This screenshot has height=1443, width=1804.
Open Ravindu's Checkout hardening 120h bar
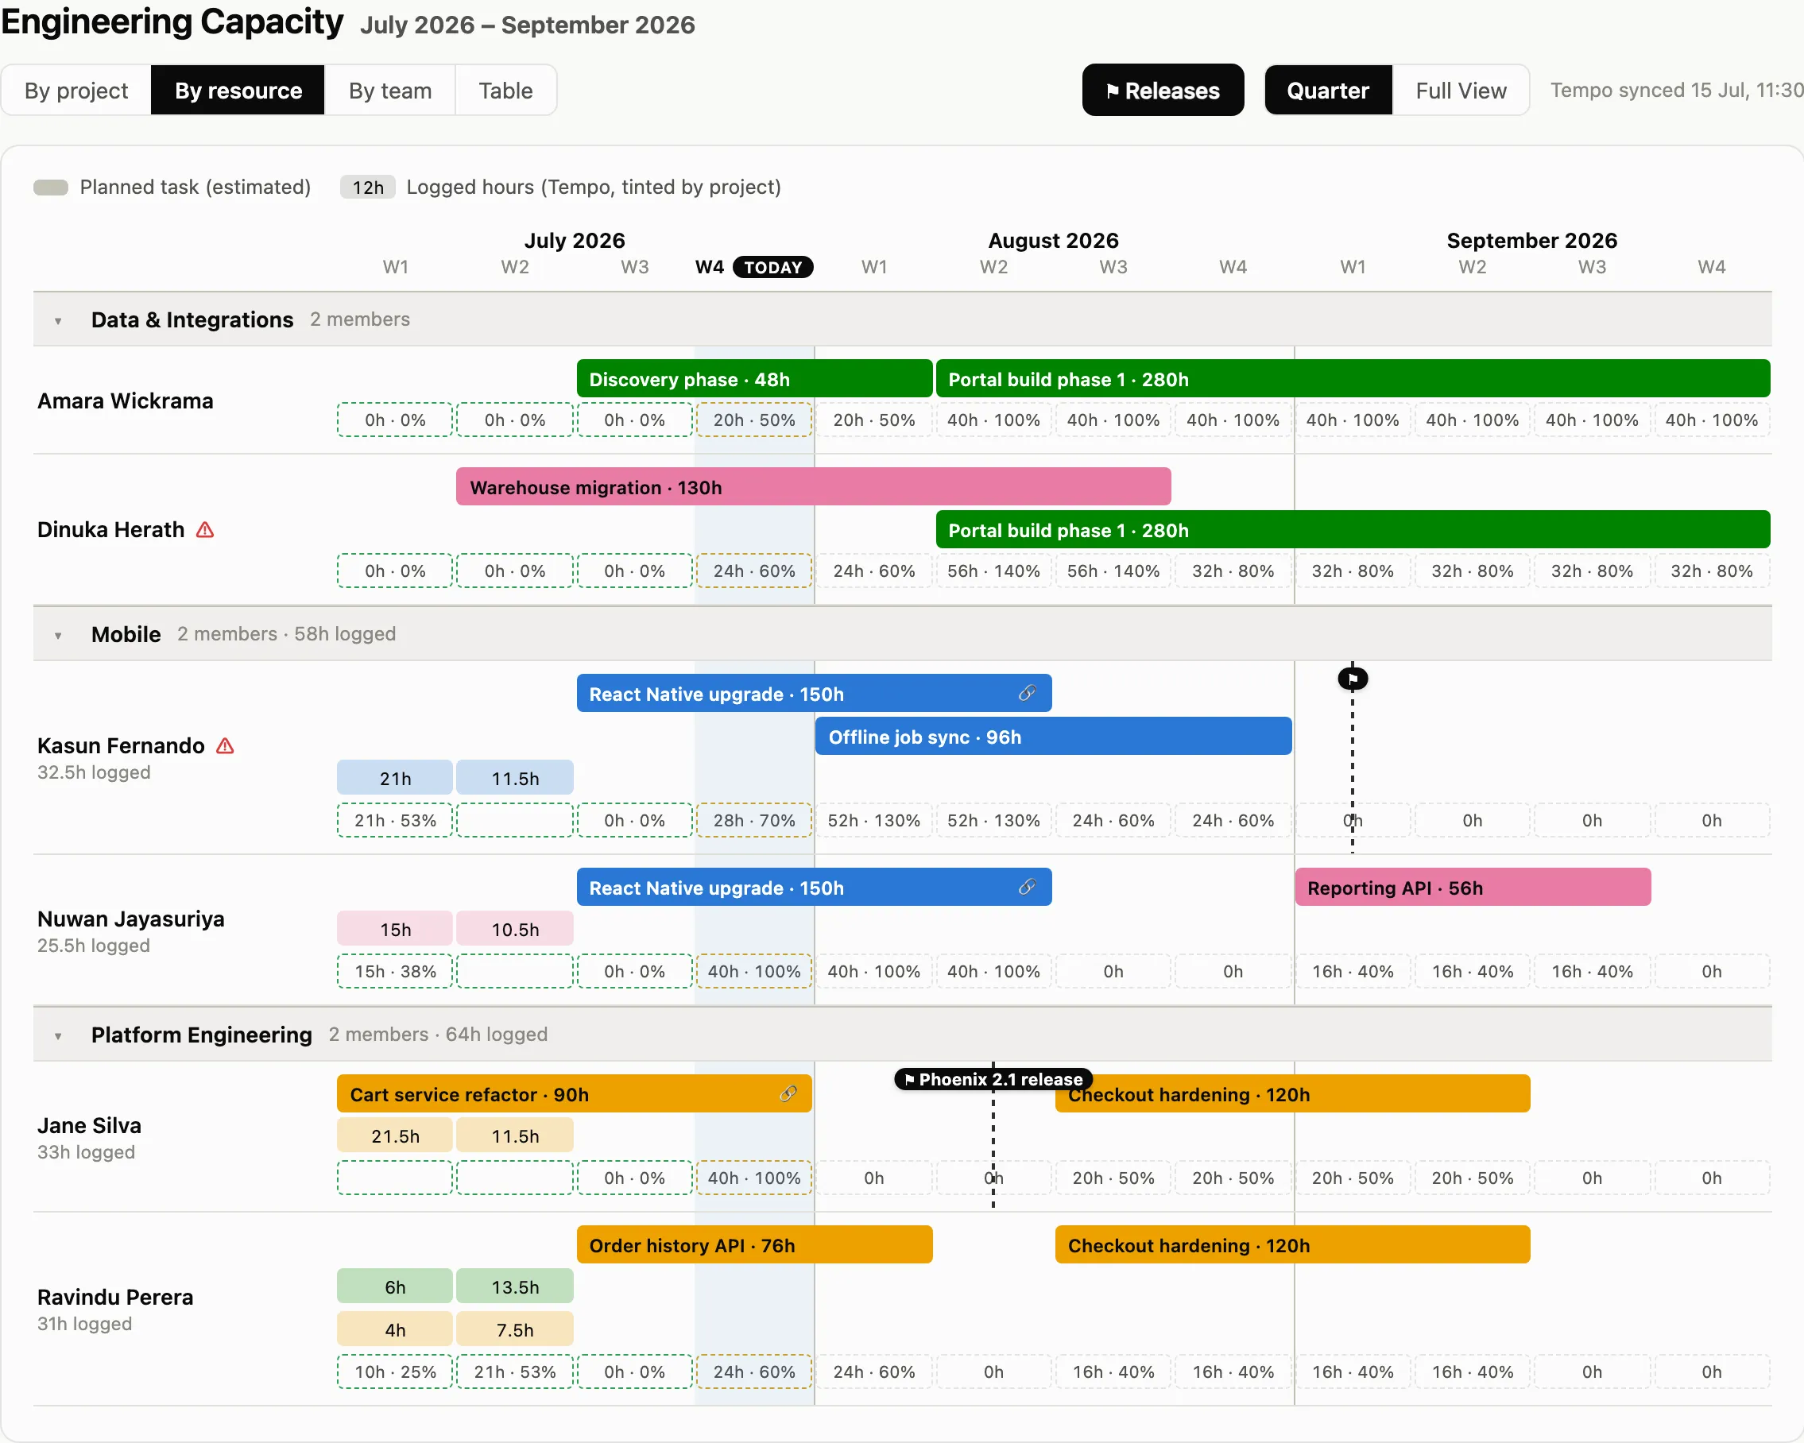(x=1293, y=1244)
